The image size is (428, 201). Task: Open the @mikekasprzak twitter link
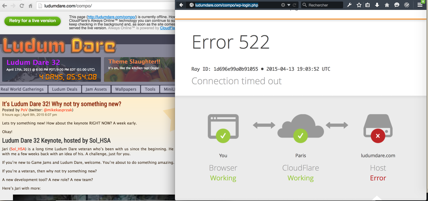click(x=58, y=110)
